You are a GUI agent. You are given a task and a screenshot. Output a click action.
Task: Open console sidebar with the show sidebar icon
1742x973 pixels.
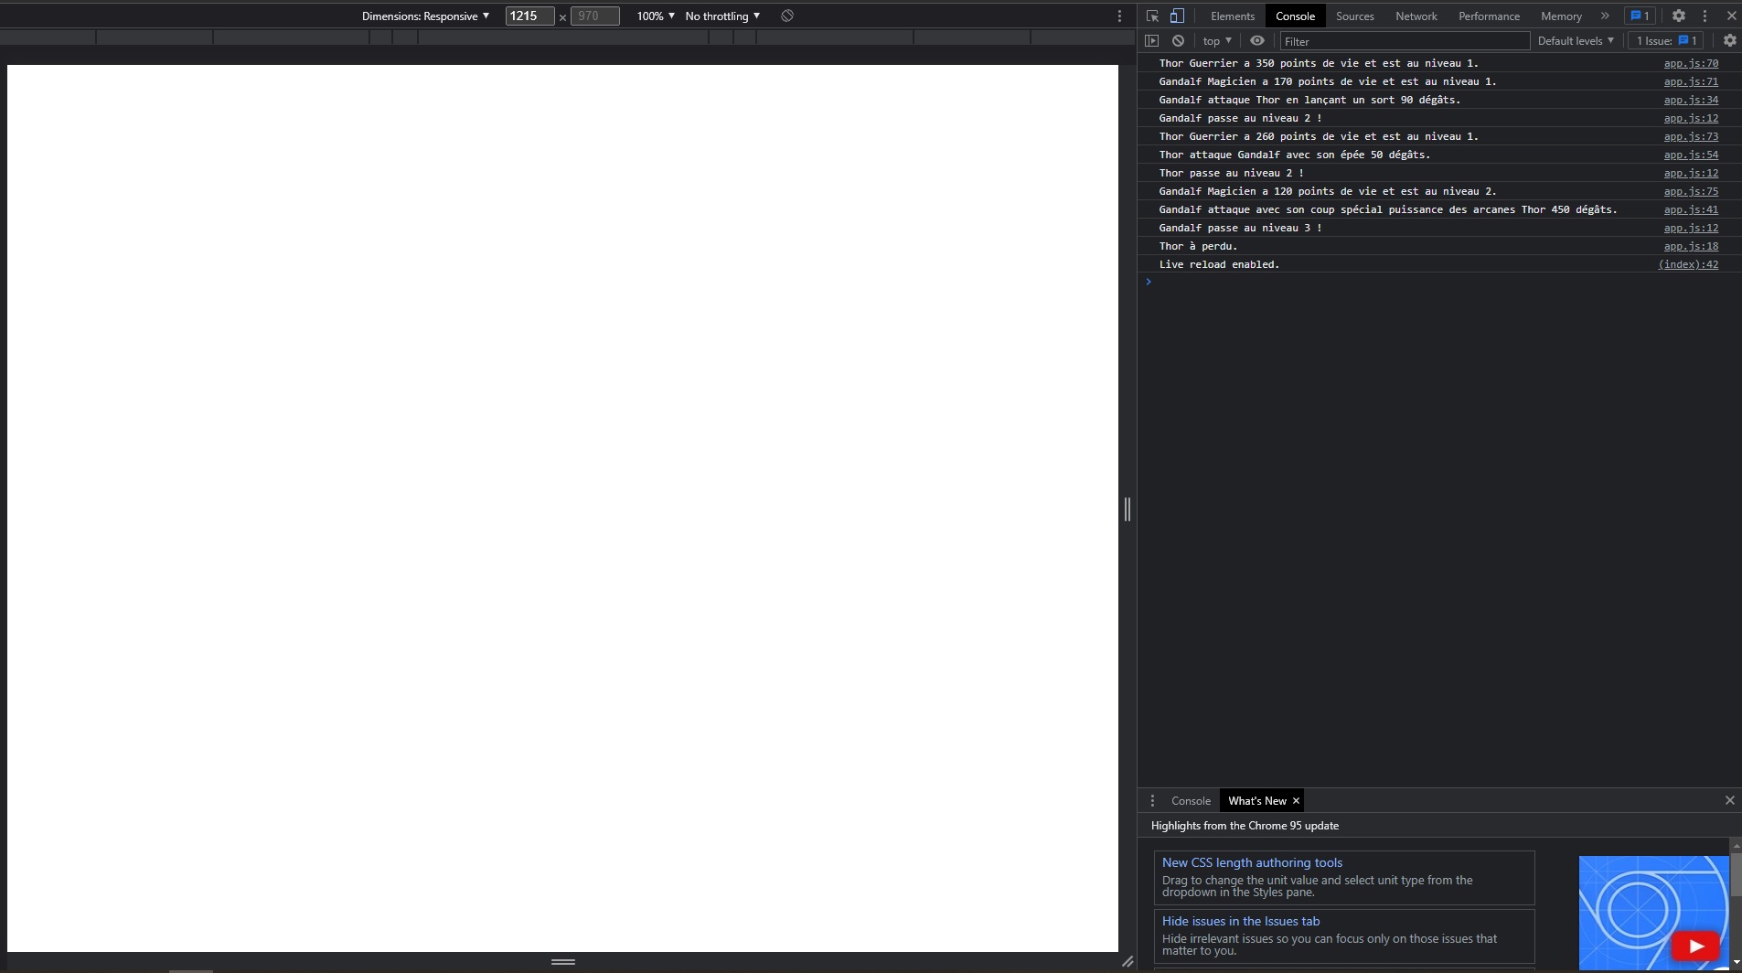coord(1151,41)
